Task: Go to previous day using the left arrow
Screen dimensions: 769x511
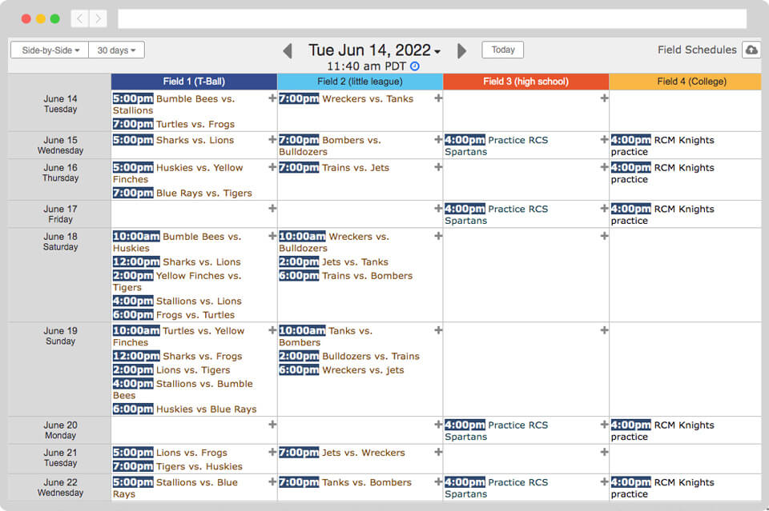Action: tap(288, 50)
